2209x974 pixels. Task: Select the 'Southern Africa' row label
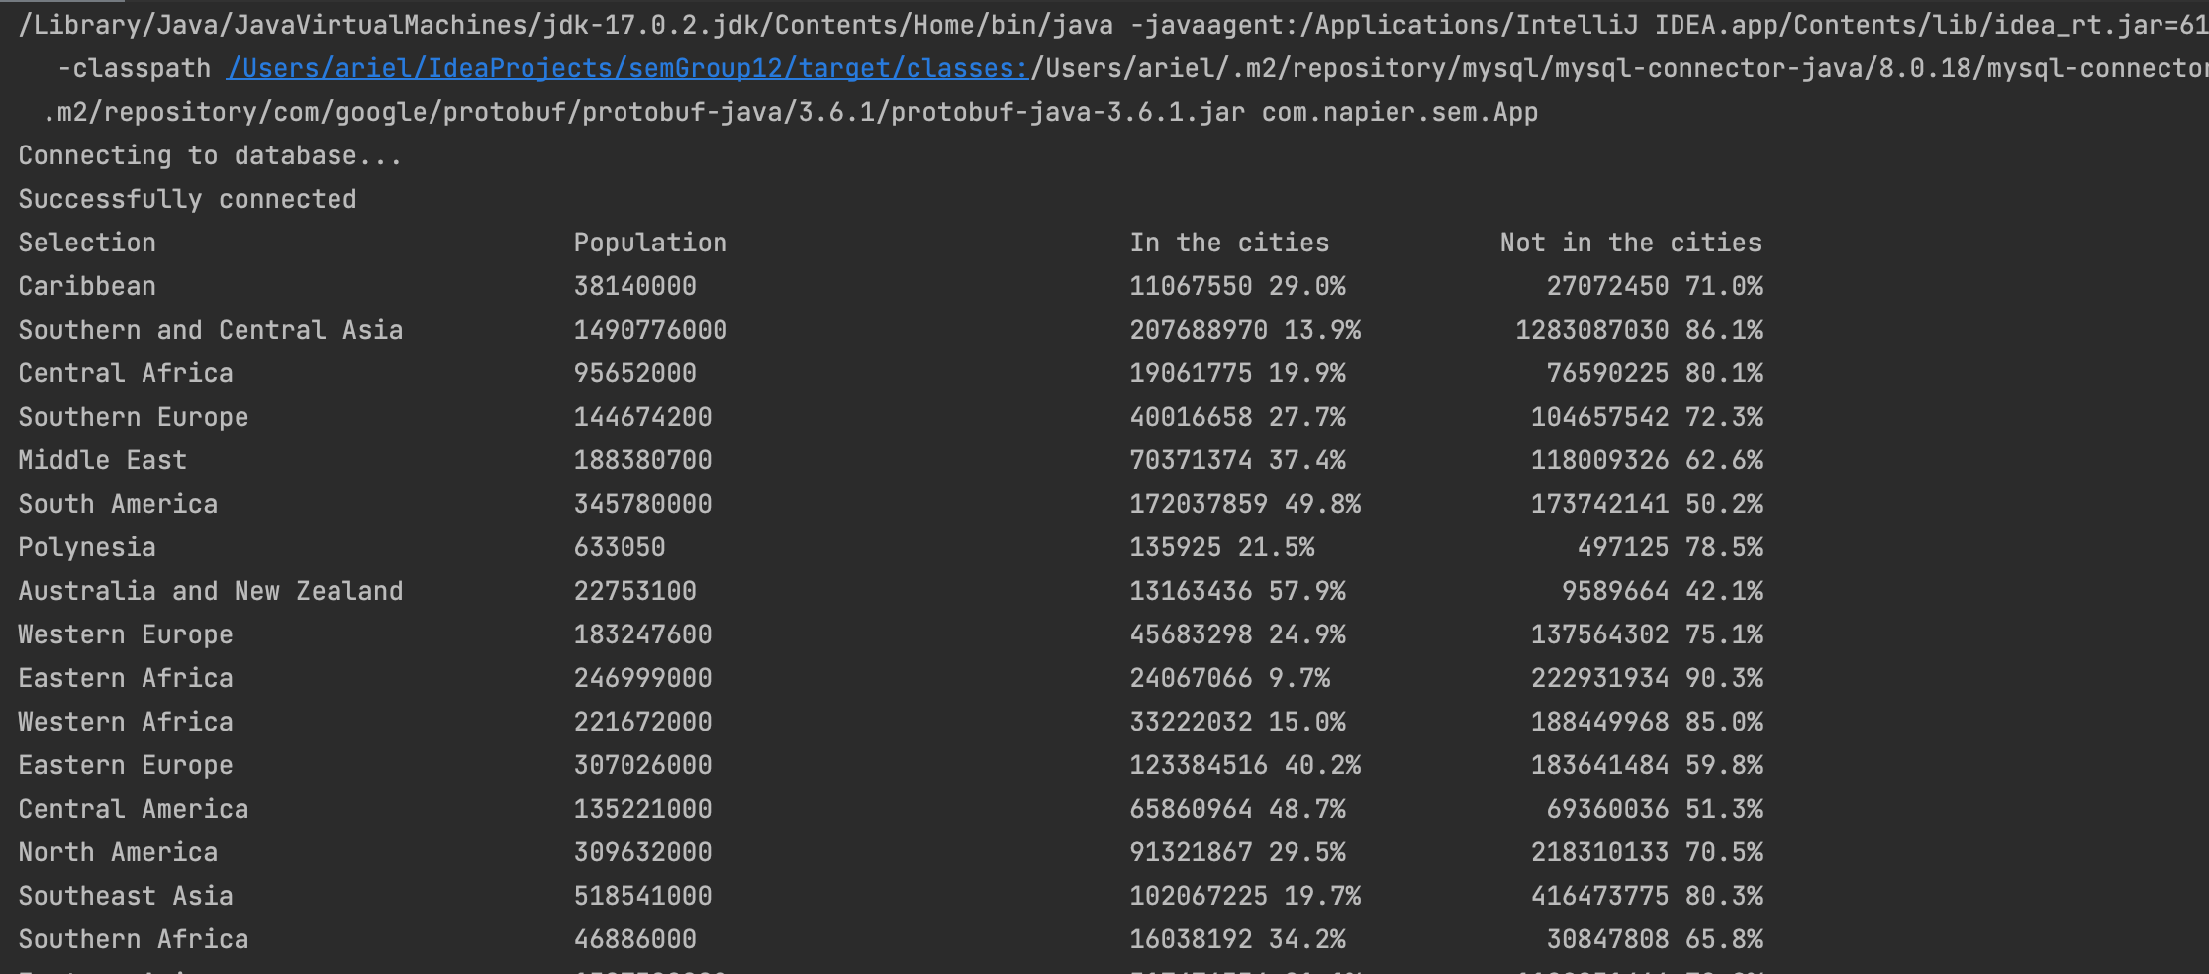tap(134, 939)
